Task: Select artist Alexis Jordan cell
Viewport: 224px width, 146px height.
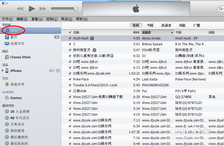Action: (151, 38)
